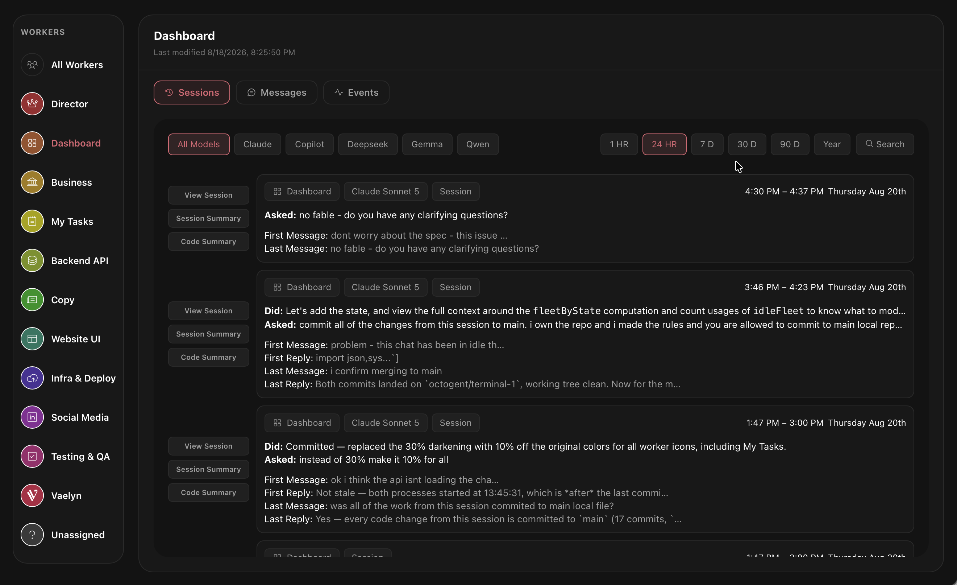
Task: Select the Testing & QA checkbox icon
Action: [x=32, y=456]
